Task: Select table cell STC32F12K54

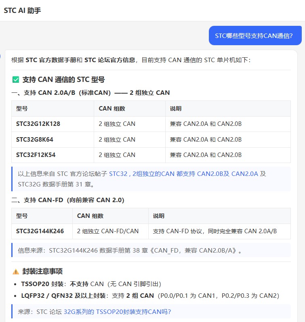Action: point(53,155)
